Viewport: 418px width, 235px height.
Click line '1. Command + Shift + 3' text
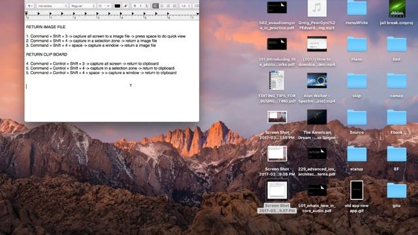click(106, 37)
